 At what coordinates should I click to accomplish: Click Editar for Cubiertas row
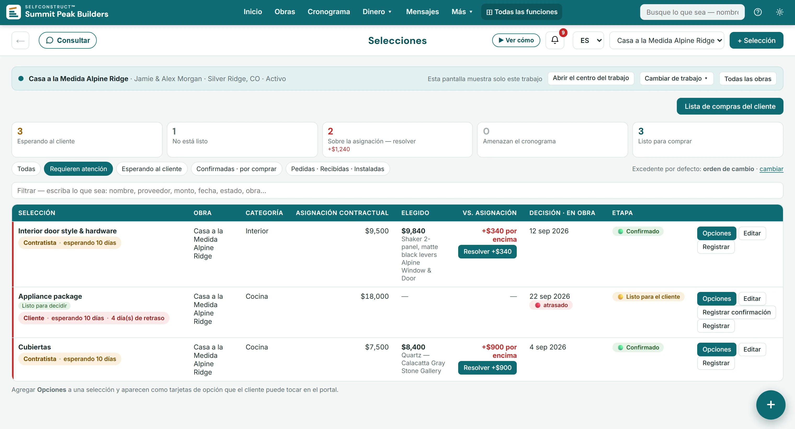(752, 349)
